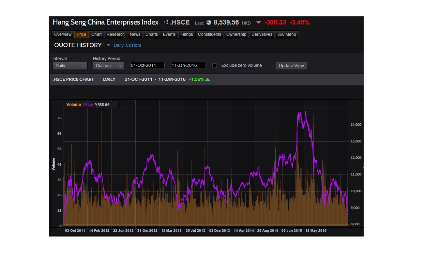Viewport: 425px width, 259px height.
Task: Click the 7B volume axis label
Action: point(60,118)
